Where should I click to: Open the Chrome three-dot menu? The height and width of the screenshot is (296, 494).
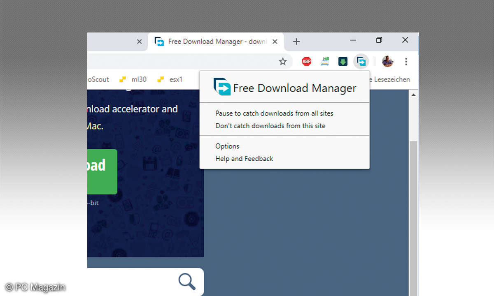(406, 62)
